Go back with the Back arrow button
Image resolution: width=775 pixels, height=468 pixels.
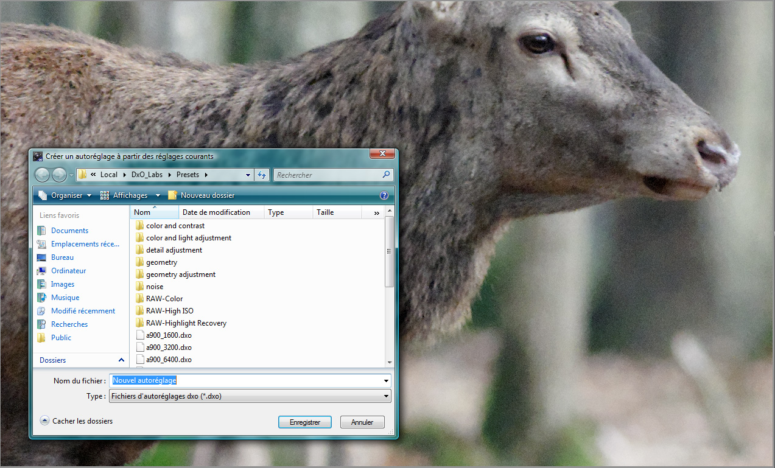43,175
